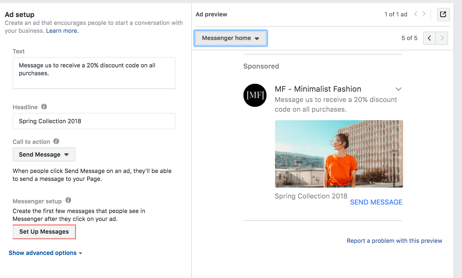
Task: Click the Messenger setup info icon
Action: pyautogui.click(x=68, y=200)
